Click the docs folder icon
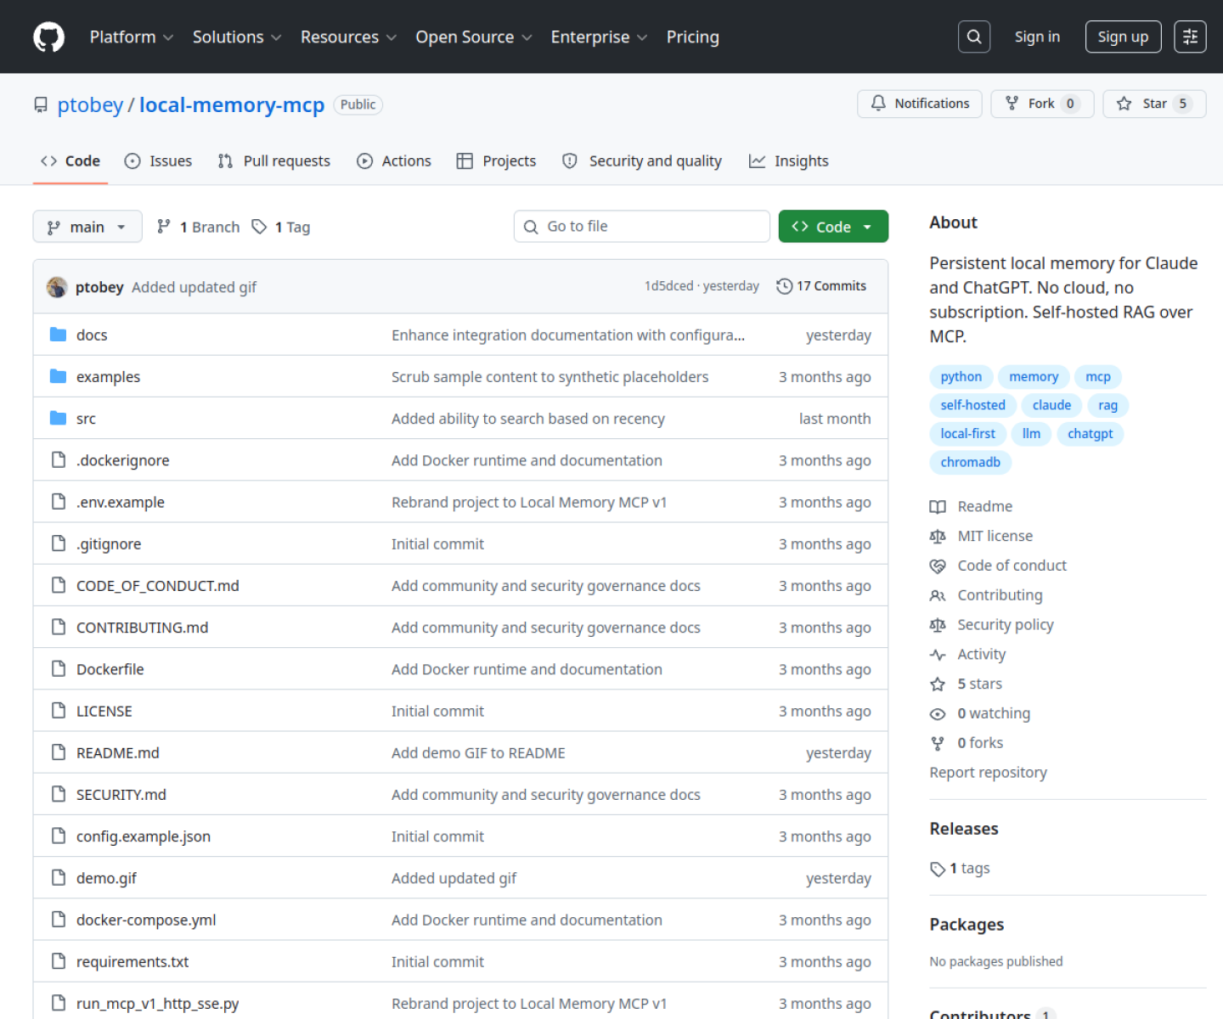Viewport: 1223px width, 1019px height. [58, 335]
